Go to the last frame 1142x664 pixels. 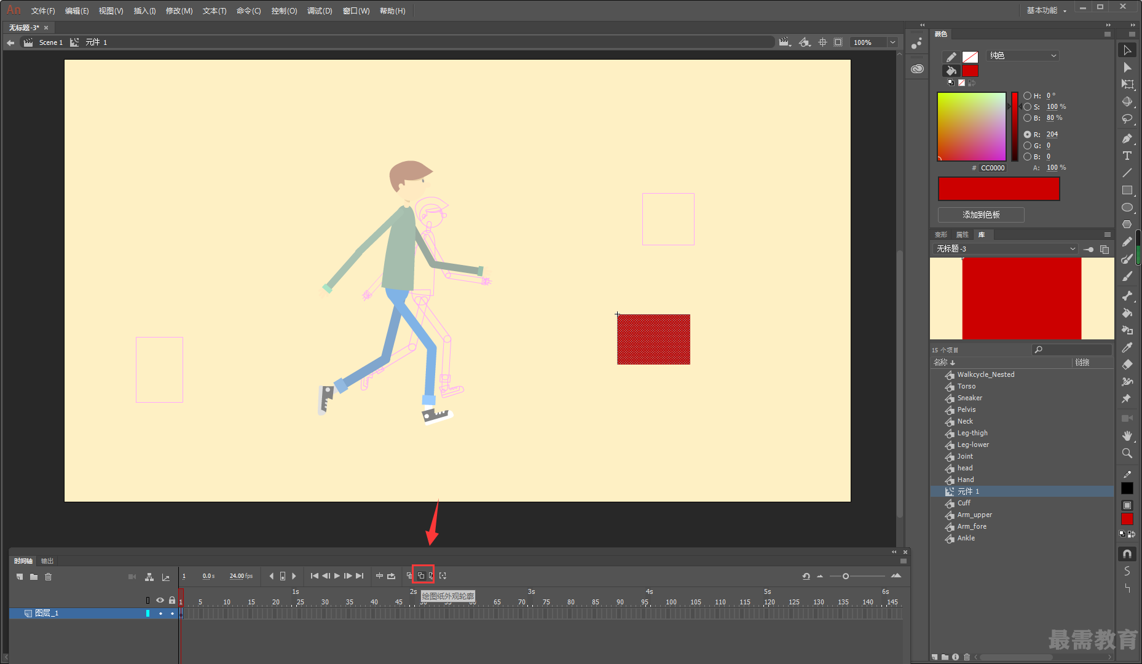tap(360, 576)
